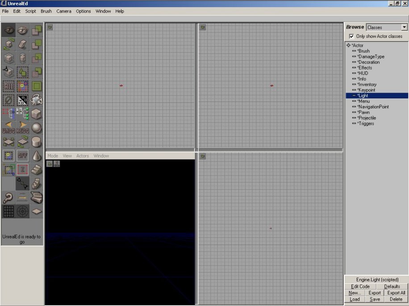Screen dimensions: 409x306
Task: Click the Deintersect brush icon
Action: pos(37,72)
